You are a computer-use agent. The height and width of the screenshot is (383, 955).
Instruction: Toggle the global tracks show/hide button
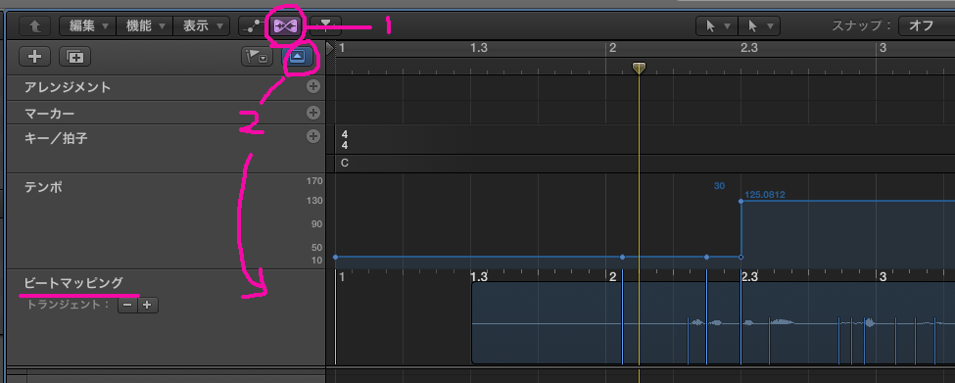click(x=297, y=57)
